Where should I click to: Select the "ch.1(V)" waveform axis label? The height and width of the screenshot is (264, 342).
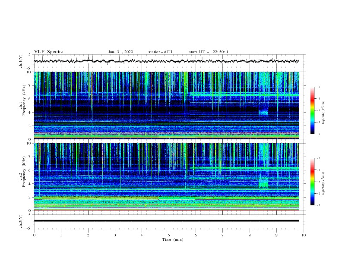(21, 61)
